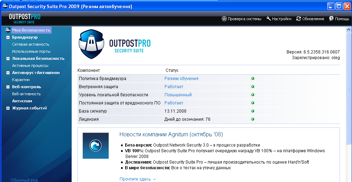
Task: Click the Лицензия row label
Action: tap(89, 119)
